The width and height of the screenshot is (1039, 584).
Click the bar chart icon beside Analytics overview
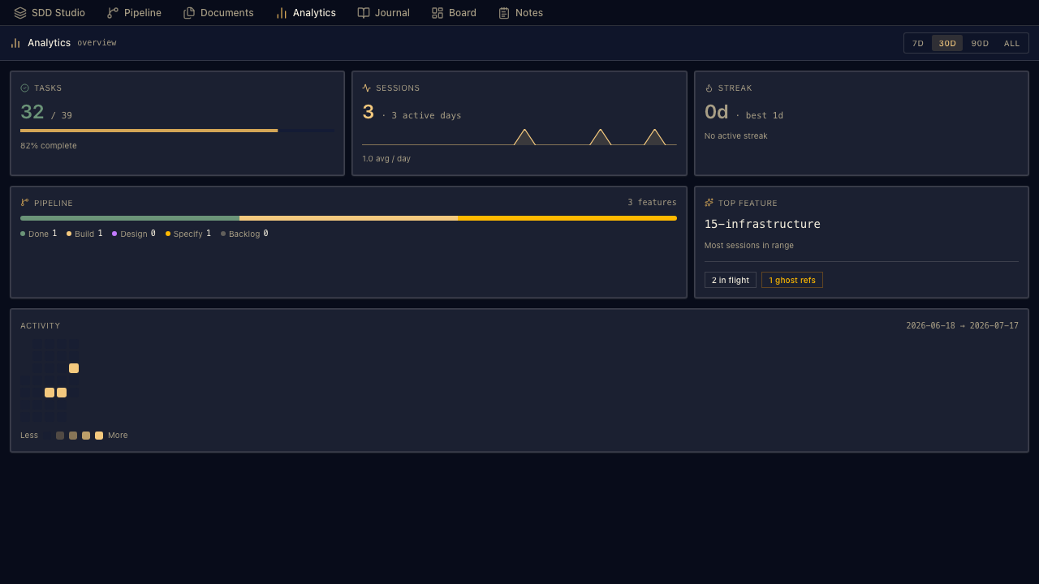15,43
